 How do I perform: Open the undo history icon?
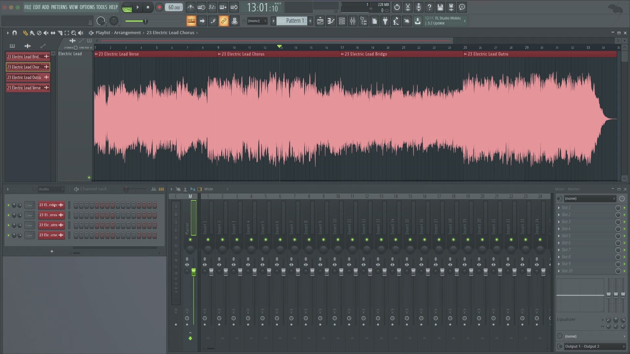pos(397,7)
